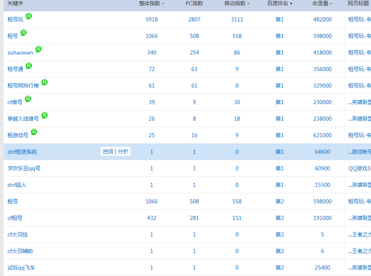
Task: Click mobile index value 3111
Action: 237,19
